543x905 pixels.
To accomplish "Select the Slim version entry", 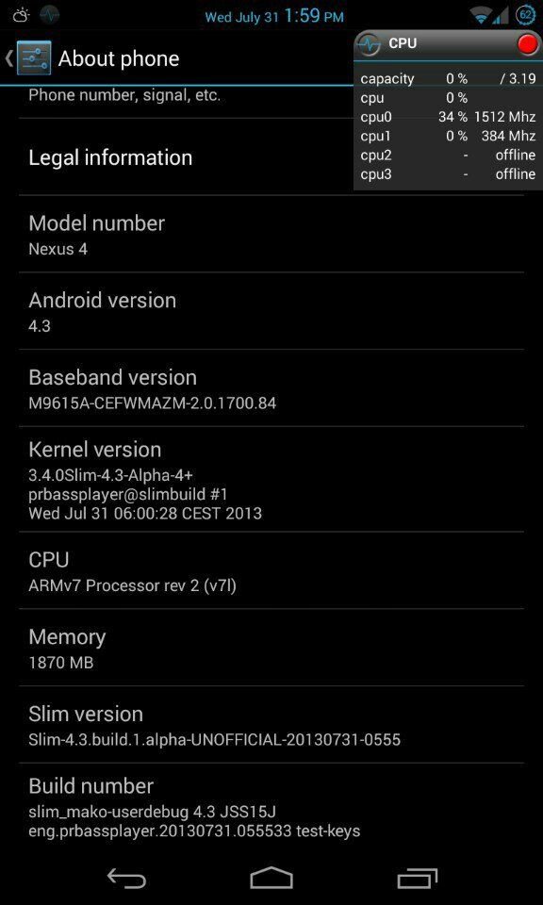I will [271, 725].
